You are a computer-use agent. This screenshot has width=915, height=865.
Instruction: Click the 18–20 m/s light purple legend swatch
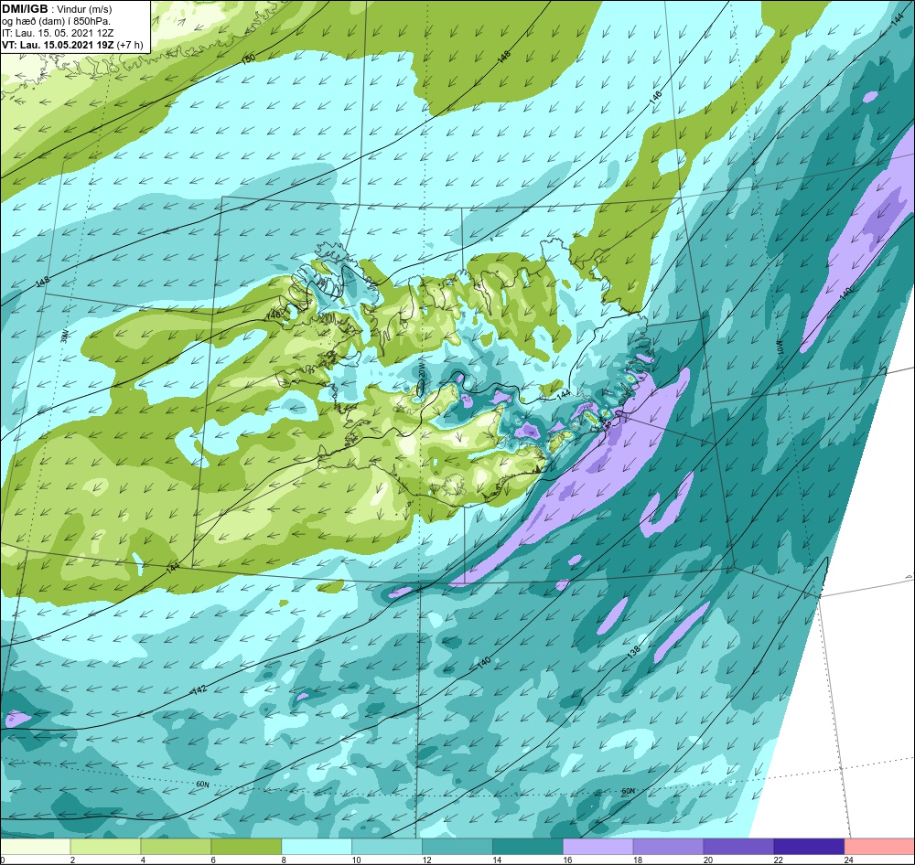pyautogui.click(x=668, y=846)
